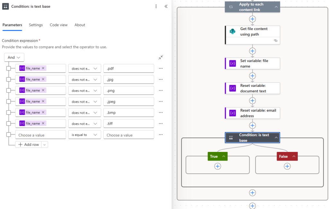Screen dimensions: 329x209
Task: Switch to the Settings tab
Action: pyautogui.click(x=36, y=25)
